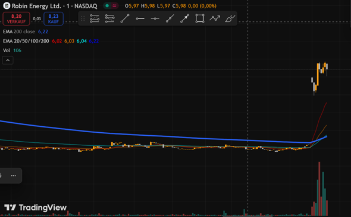Viewport: 351px width, 217px height.
Task: Select the Fib retracement drawing tool
Action: pos(95,18)
